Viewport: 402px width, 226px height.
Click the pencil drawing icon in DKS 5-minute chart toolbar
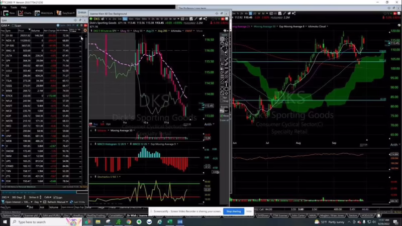196,19
